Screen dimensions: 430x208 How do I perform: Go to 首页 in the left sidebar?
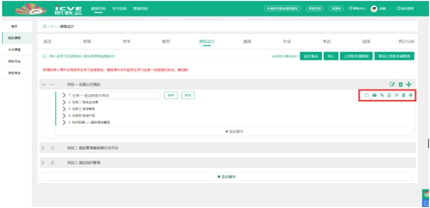tap(14, 26)
